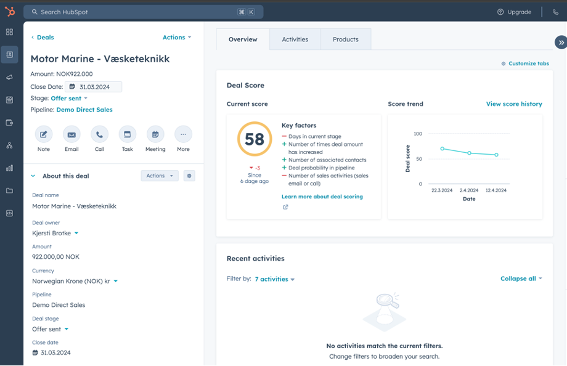Open the reporting bar chart icon in sidebar
Image resolution: width=567 pixels, height=366 pixels.
click(x=9, y=168)
